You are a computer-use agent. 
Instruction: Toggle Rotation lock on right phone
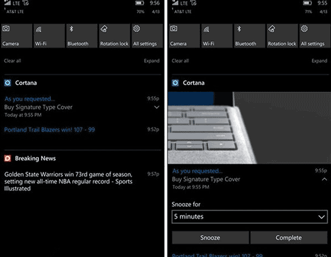pyautogui.click(x=283, y=36)
